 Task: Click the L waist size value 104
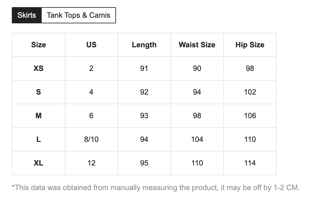click(x=197, y=139)
